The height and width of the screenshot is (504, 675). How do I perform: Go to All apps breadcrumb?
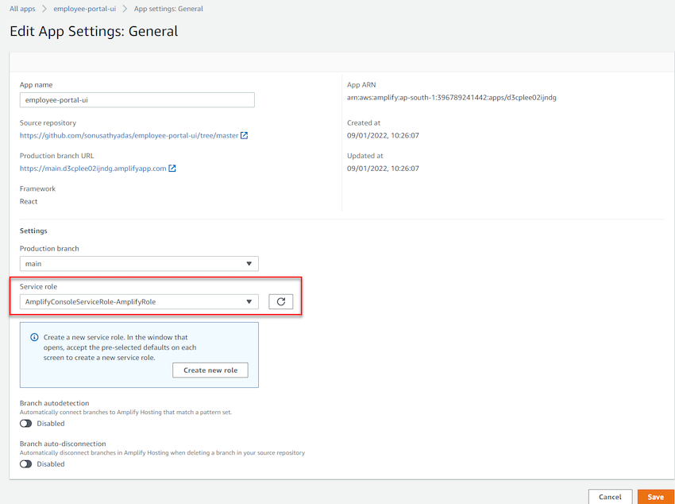(x=22, y=9)
